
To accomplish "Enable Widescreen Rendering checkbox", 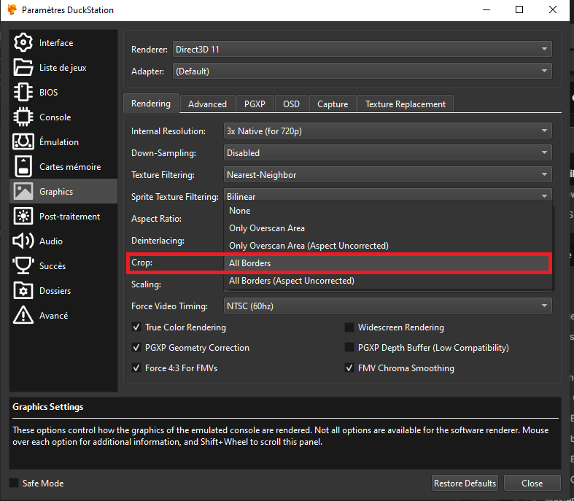I will click(349, 327).
